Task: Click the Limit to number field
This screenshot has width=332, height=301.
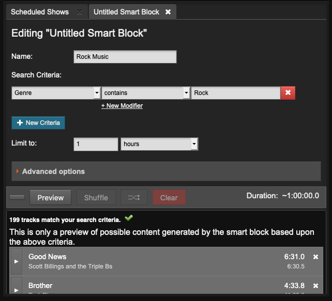Action: (96, 144)
